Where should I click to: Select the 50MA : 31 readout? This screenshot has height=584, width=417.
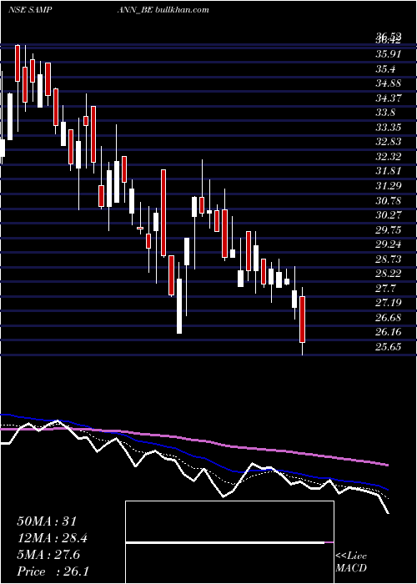(x=48, y=521)
